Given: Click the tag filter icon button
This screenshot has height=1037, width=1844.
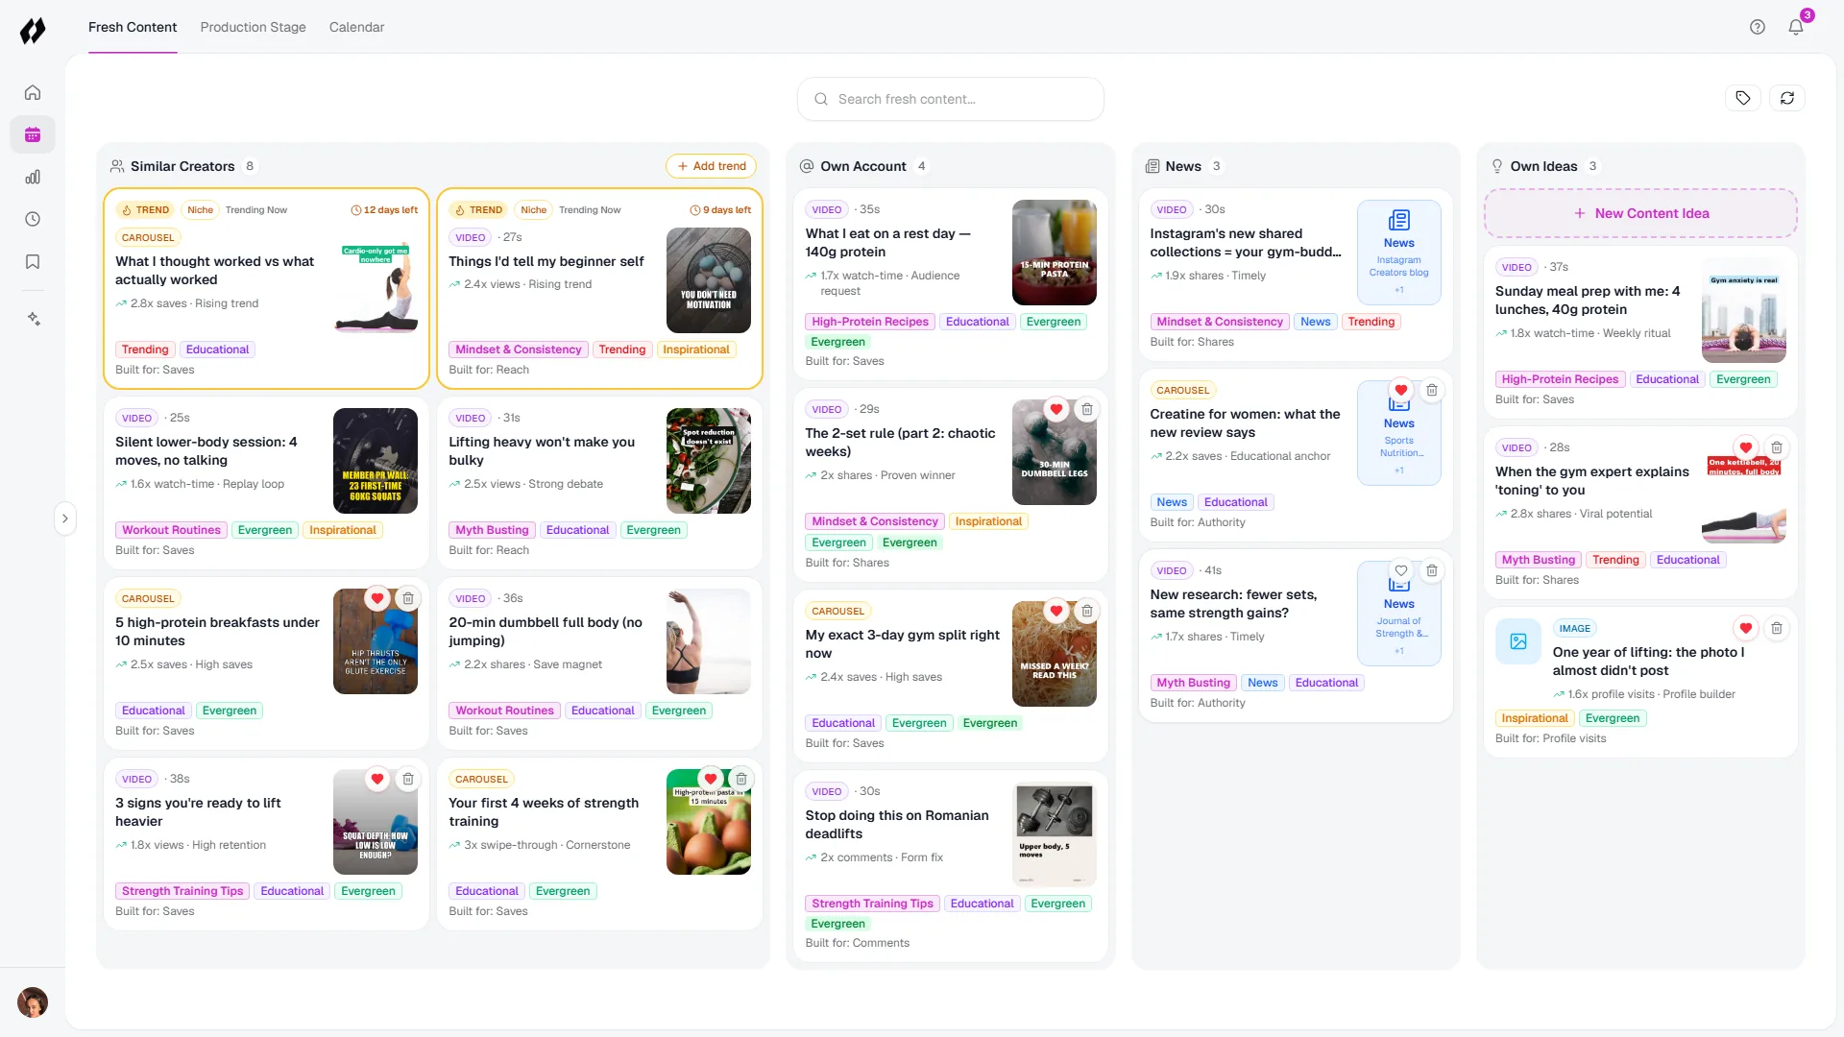Looking at the screenshot, I should [x=1743, y=98].
